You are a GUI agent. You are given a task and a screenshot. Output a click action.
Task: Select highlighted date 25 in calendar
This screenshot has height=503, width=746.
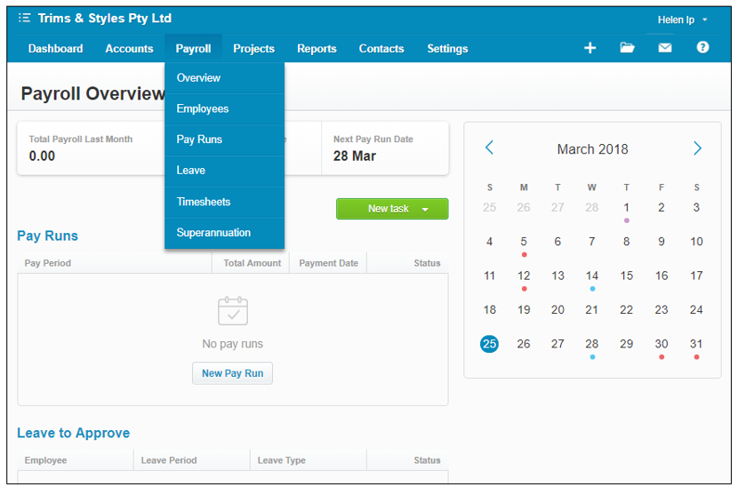490,344
